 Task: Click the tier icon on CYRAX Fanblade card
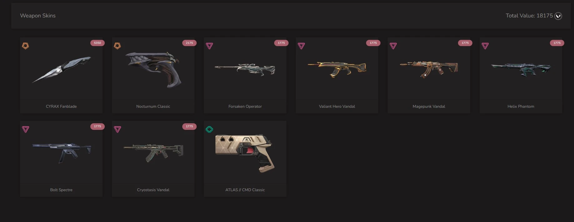[25, 46]
